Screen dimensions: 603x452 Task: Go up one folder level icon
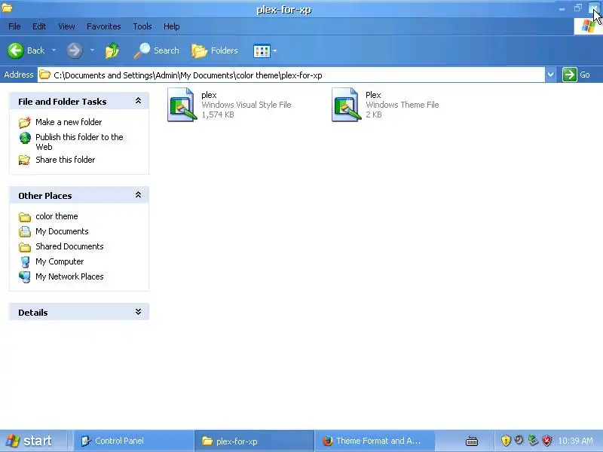(x=112, y=50)
